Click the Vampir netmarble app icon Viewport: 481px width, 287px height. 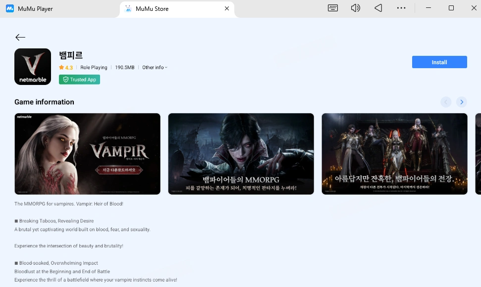tap(33, 67)
